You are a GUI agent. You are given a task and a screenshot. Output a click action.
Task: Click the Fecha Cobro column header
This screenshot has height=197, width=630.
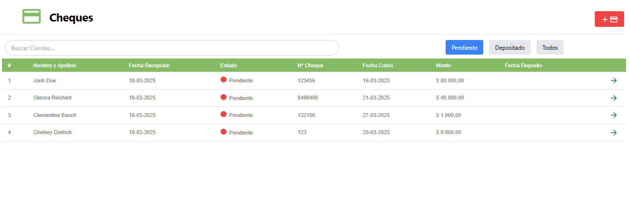(378, 65)
